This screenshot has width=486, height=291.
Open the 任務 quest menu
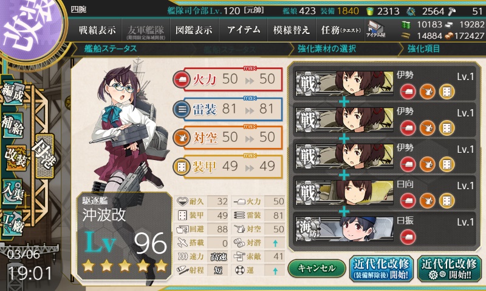[341, 30]
